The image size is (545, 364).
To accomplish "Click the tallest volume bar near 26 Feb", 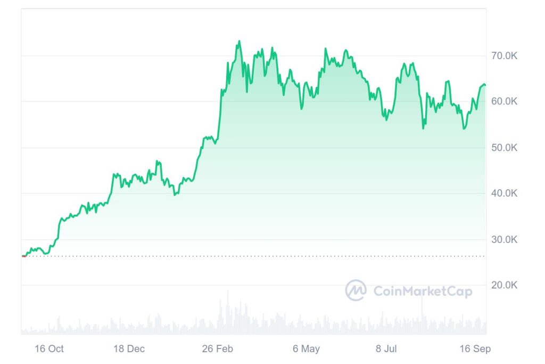I will coord(228,312).
